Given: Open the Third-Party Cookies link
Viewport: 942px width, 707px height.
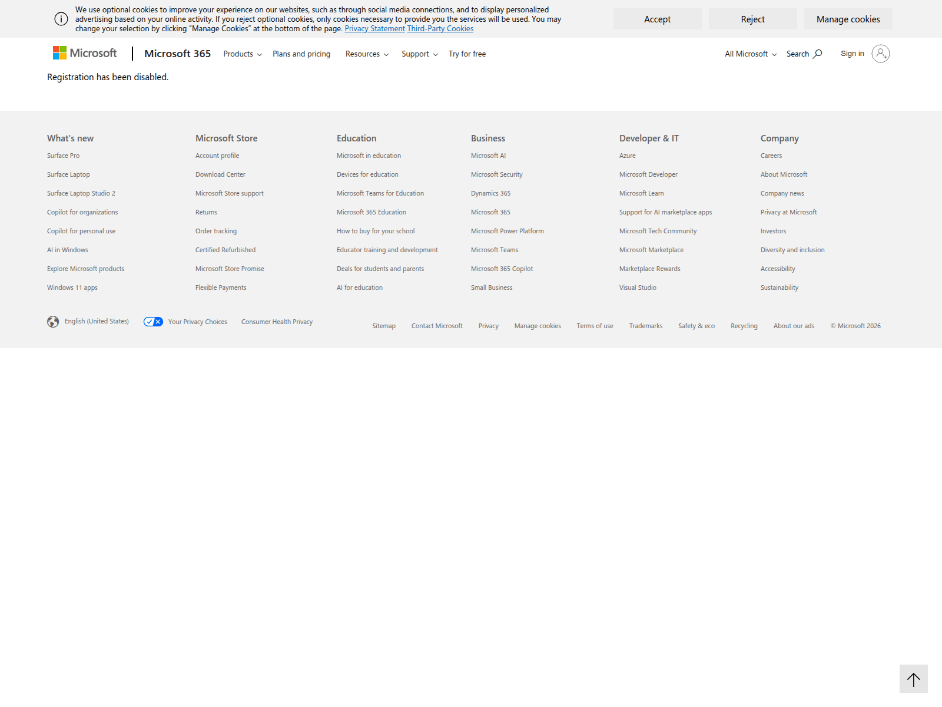Looking at the screenshot, I should pyautogui.click(x=440, y=28).
